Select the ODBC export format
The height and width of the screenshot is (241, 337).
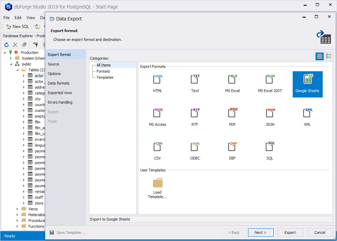(x=195, y=151)
